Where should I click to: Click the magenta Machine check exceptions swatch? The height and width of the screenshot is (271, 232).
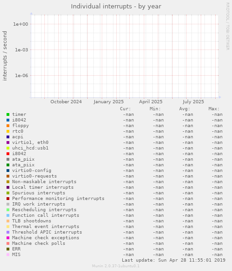pos(8,238)
